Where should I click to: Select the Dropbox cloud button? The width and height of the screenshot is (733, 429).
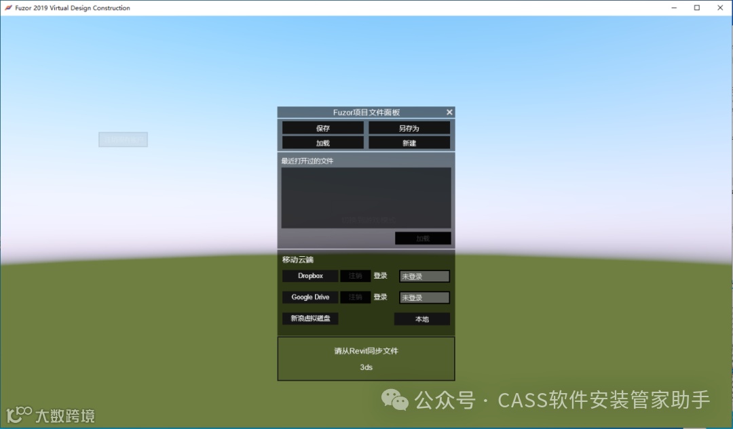coord(310,276)
